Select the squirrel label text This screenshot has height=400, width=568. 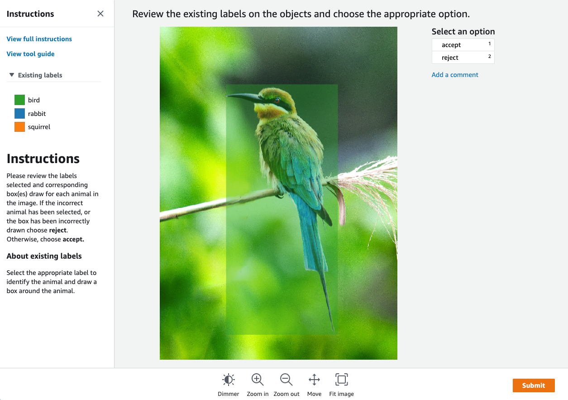(39, 127)
